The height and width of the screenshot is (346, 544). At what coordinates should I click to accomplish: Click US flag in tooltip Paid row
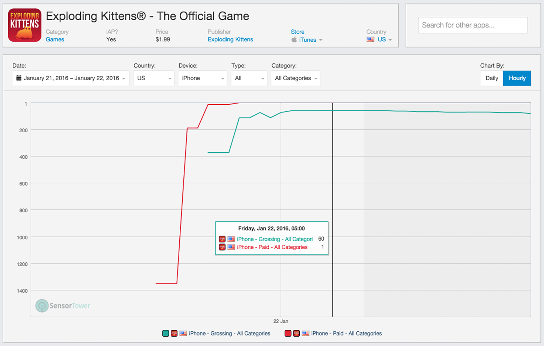pyautogui.click(x=231, y=247)
